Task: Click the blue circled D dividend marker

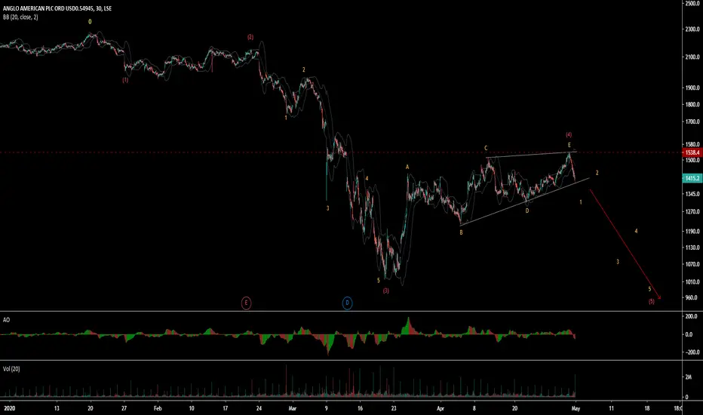Action: click(x=347, y=303)
